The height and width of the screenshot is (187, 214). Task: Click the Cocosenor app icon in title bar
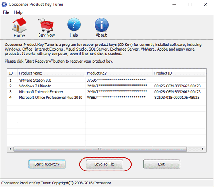(x=4, y=4)
